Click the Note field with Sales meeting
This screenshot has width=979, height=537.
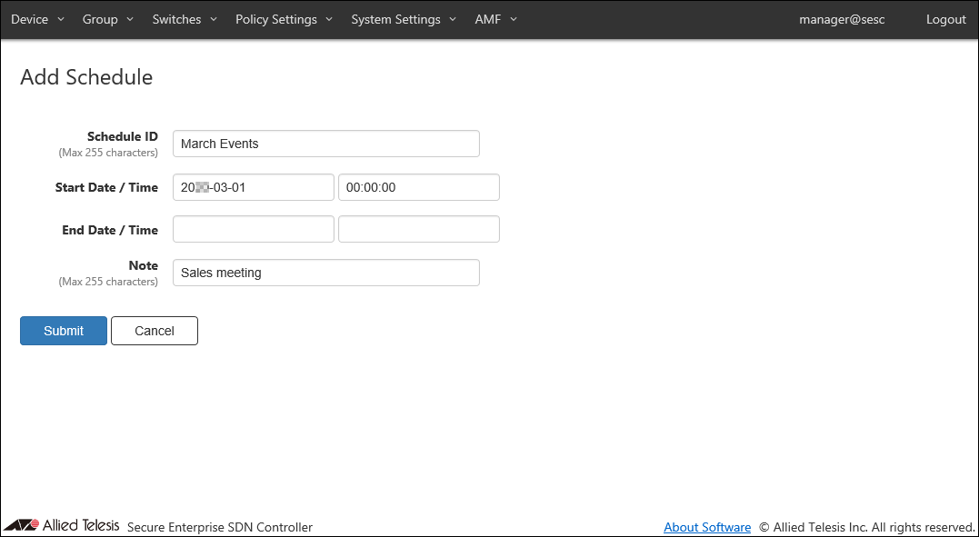coord(326,273)
